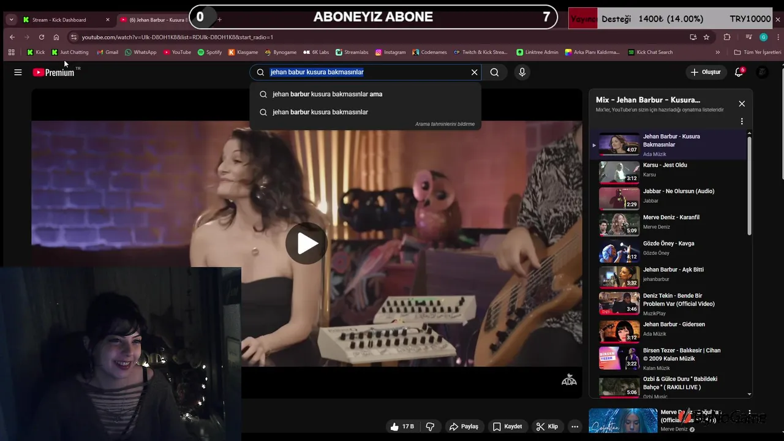Click the playlist scroll-down arrow
784x441 pixels.
[749, 394]
